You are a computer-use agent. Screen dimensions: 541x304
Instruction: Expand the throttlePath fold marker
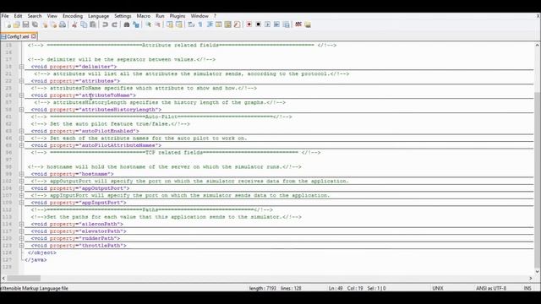tap(21, 246)
